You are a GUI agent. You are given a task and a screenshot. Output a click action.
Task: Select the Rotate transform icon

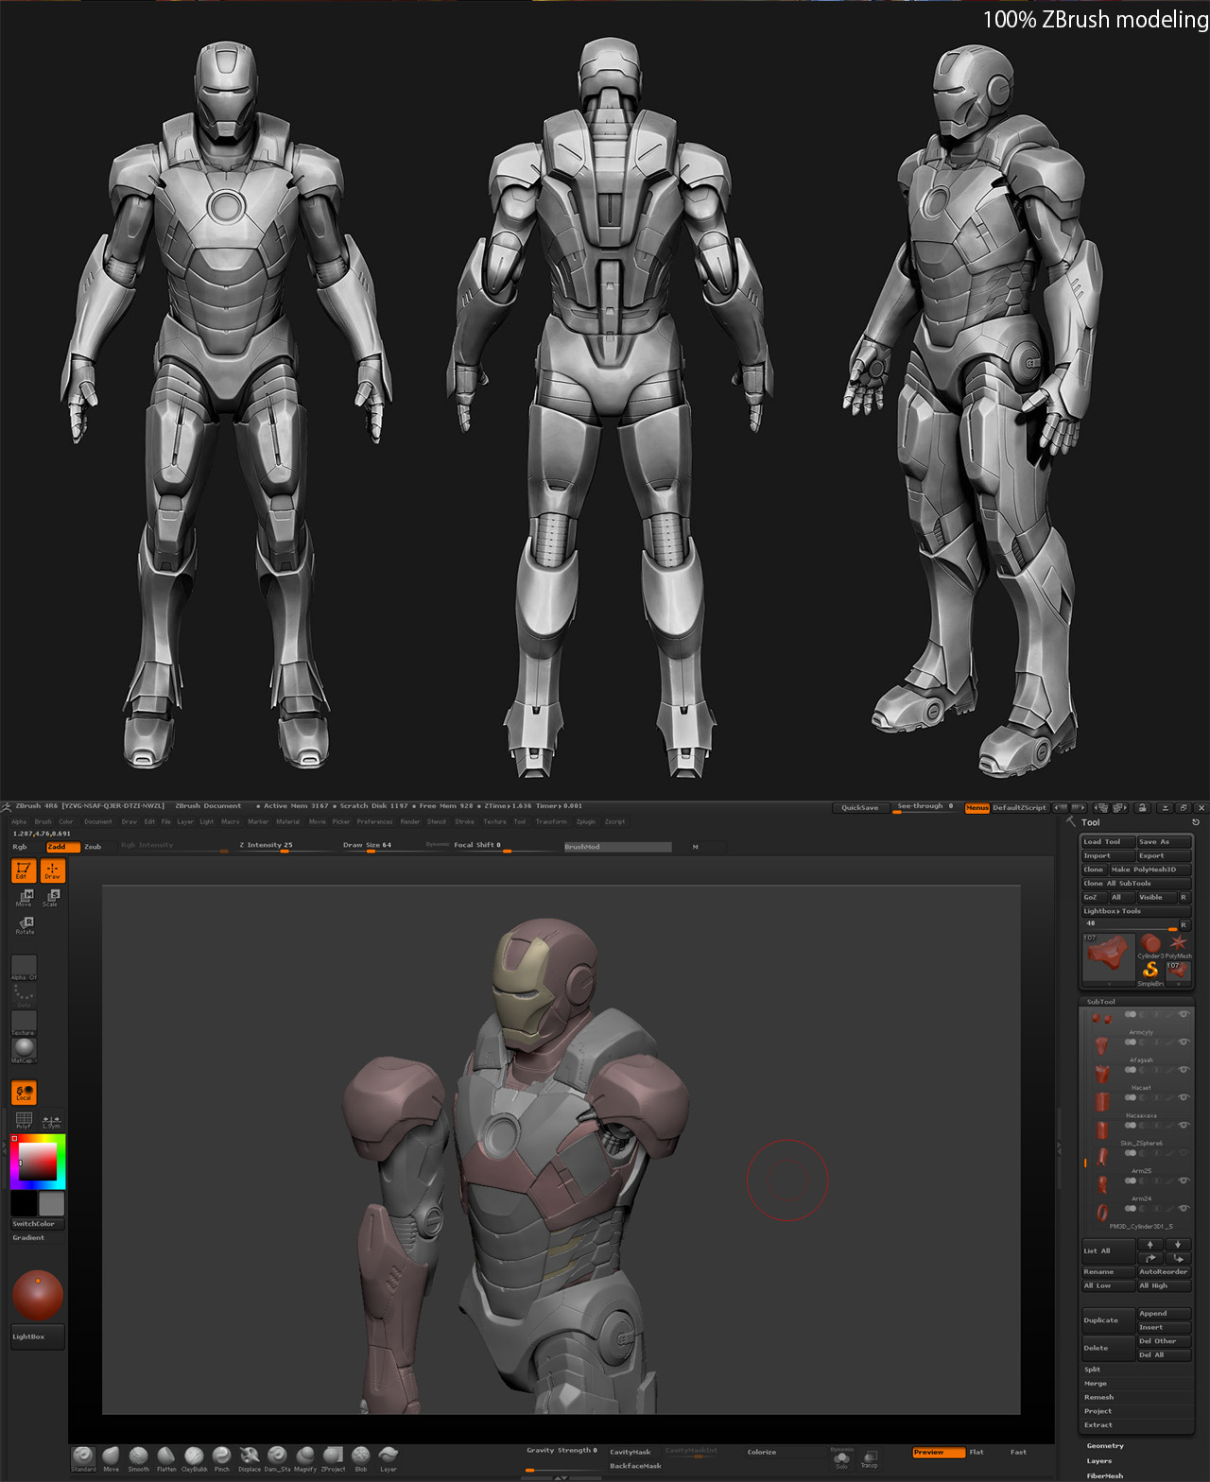[25, 924]
